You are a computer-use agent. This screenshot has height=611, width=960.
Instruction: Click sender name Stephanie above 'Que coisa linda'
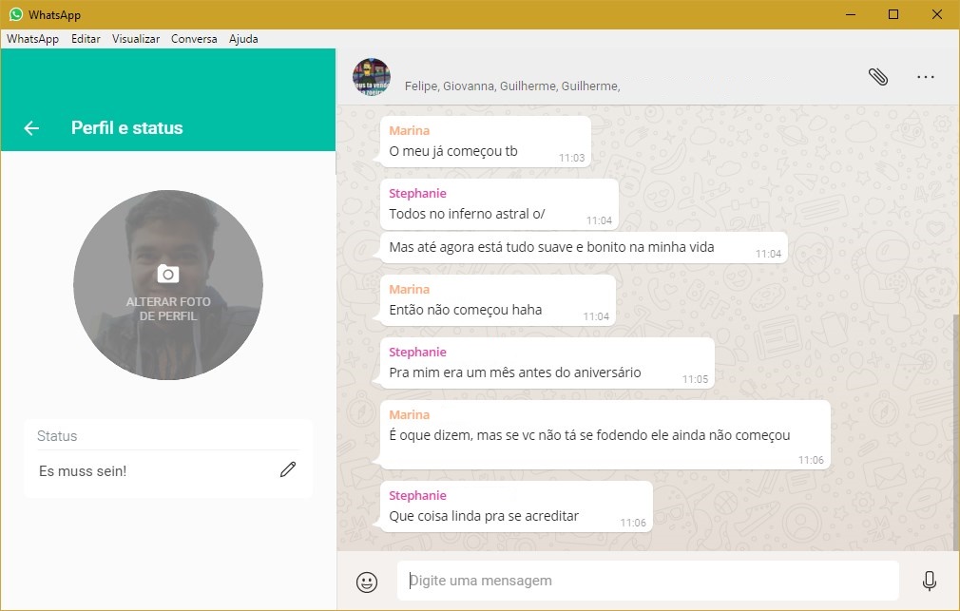point(417,495)
